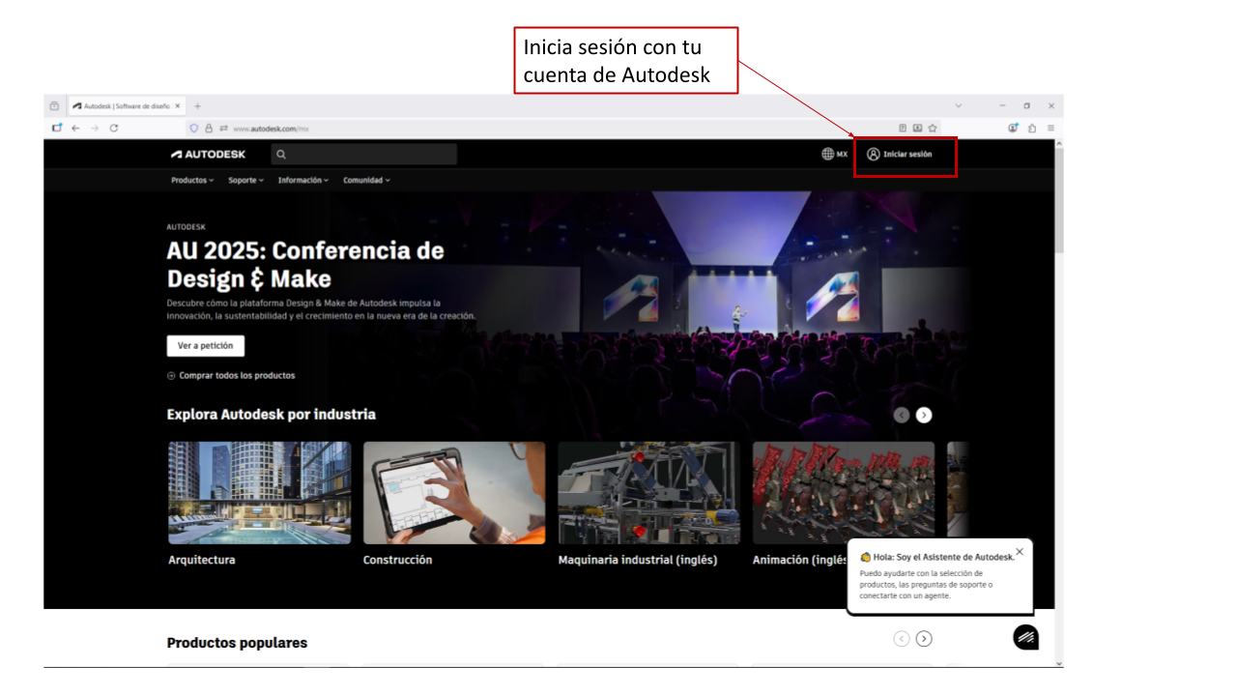Close the Autodesk browser tab
The image size is (1237, 696).
178,106
